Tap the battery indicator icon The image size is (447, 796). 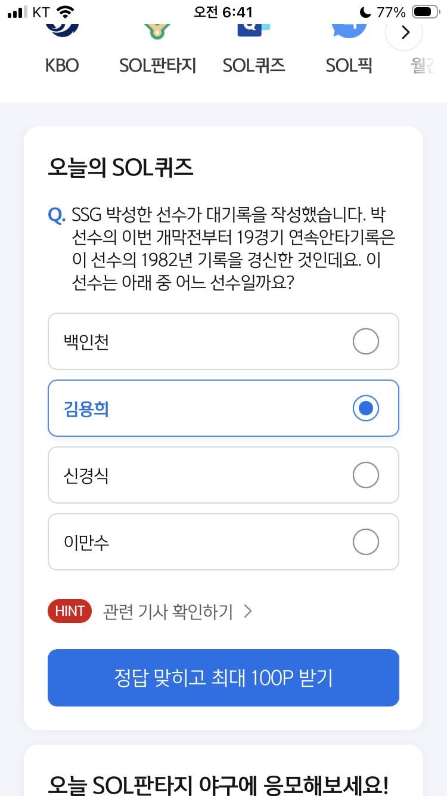[x=426, y=12]
